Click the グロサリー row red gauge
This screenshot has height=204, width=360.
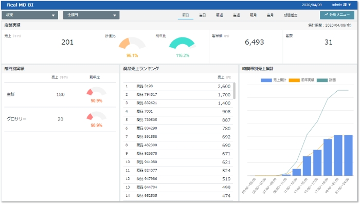pyautogui.click(x=97, y=116)
